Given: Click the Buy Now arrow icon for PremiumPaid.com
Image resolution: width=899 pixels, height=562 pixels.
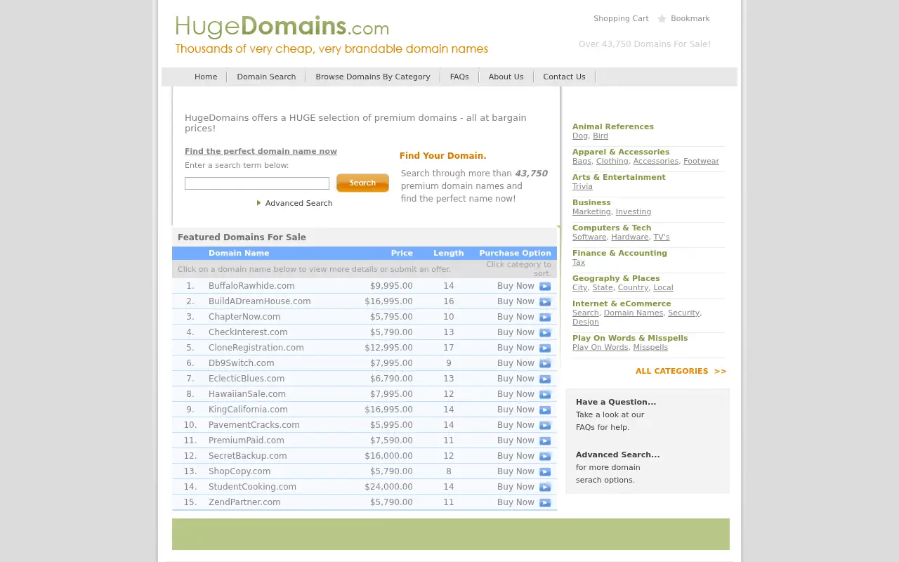Looking at the screenshot, I should click(x=545, y=440).
